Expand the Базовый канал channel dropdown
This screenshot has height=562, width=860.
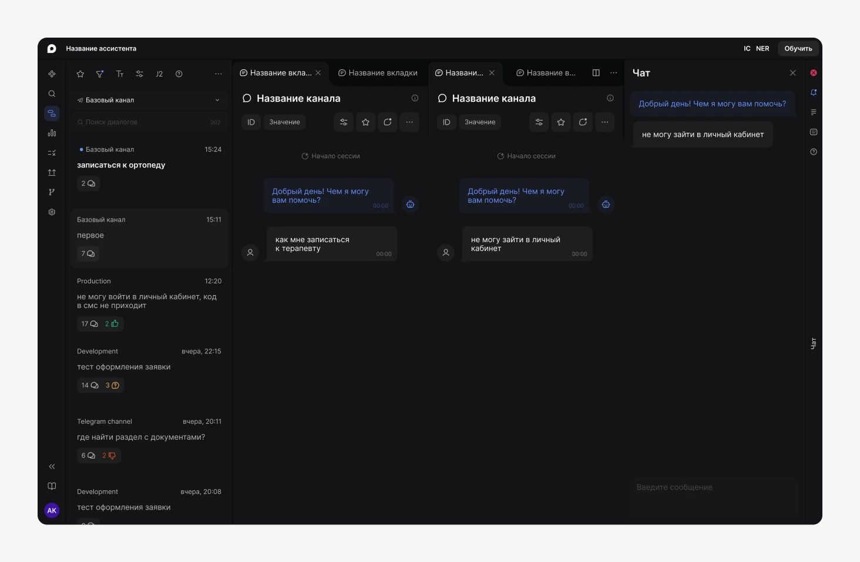tap(149, 100)
